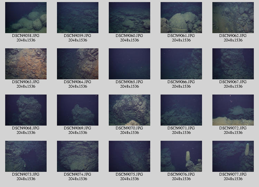
Task: Open thumbnail of DSCN9071.JPG
Action: click(181, 110)
